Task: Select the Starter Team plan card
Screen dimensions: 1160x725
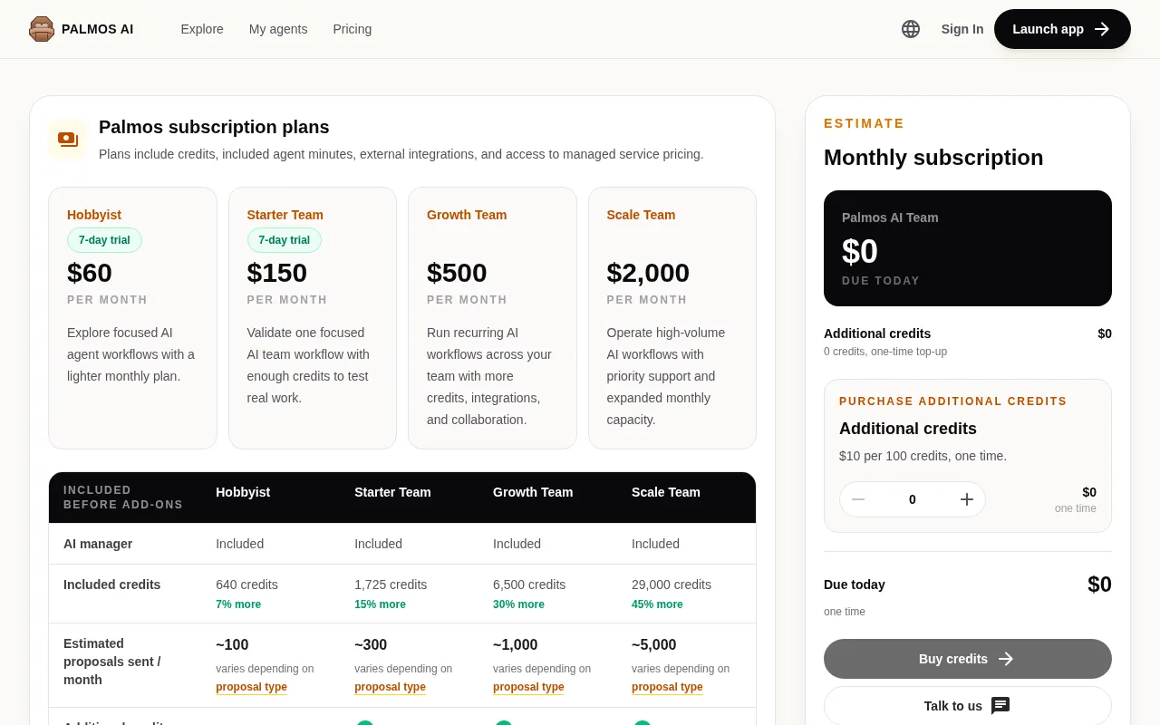Action: pyautogui.click(x=313, y=318)
